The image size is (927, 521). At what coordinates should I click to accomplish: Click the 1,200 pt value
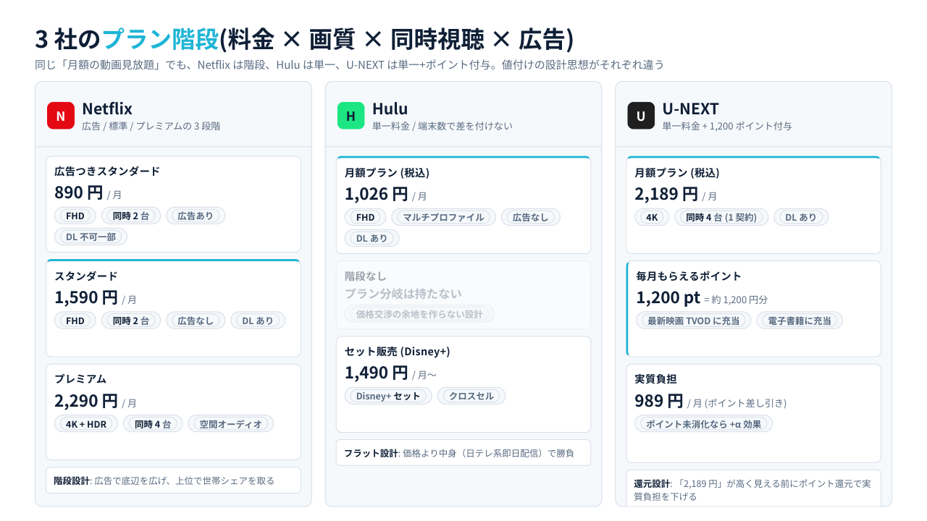point(668,297)
